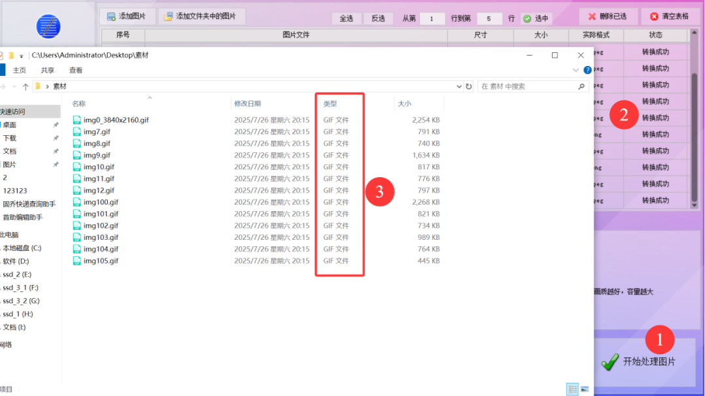Go up one folder level arrow
705x396 pixels.
click(26, 86)
